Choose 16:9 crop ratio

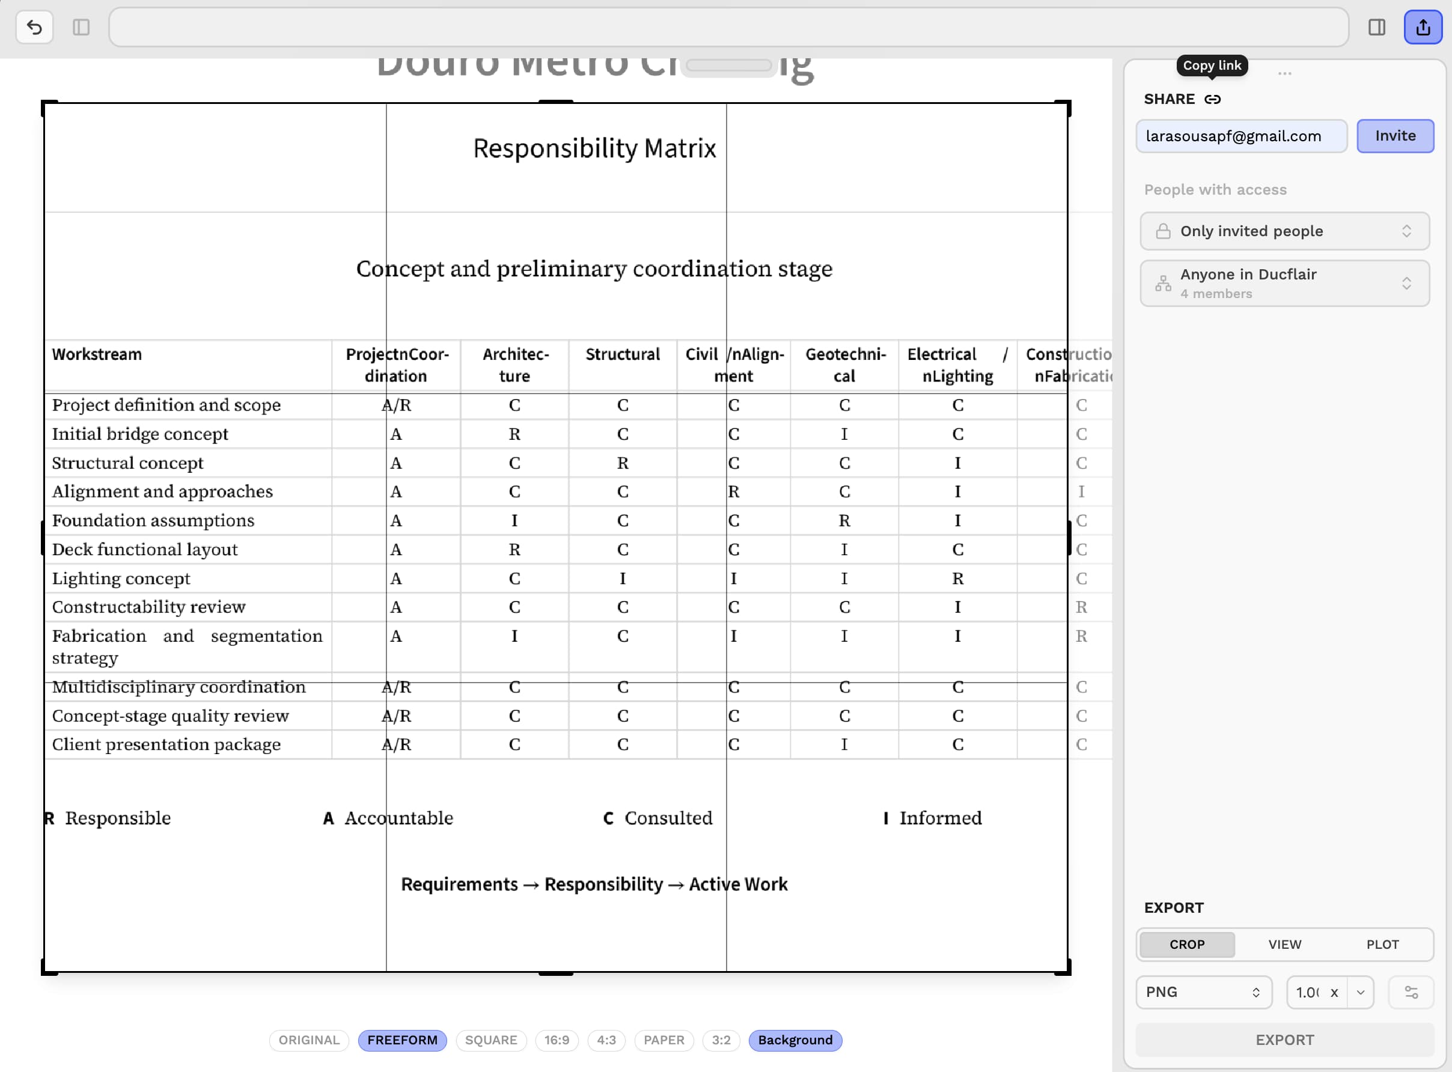tap(557, 1040)
